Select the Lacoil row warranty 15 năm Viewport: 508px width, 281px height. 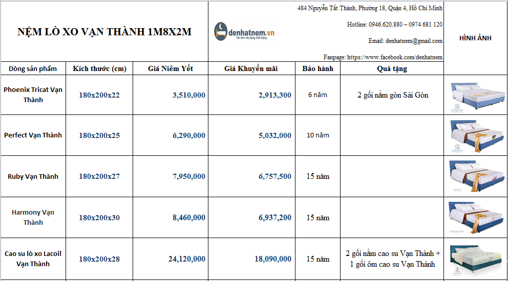pos(317,259)
